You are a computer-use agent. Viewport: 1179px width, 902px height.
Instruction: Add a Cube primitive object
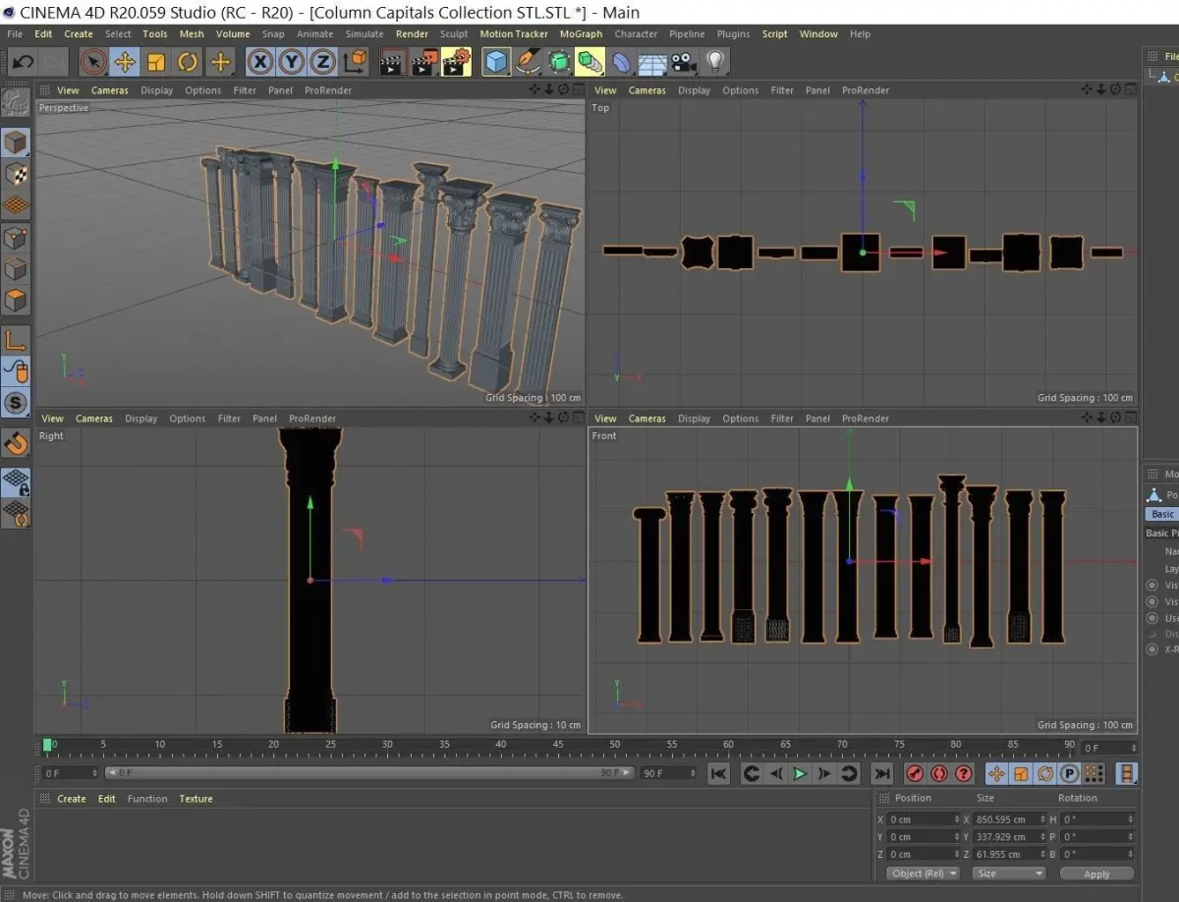tap(496, 62)
